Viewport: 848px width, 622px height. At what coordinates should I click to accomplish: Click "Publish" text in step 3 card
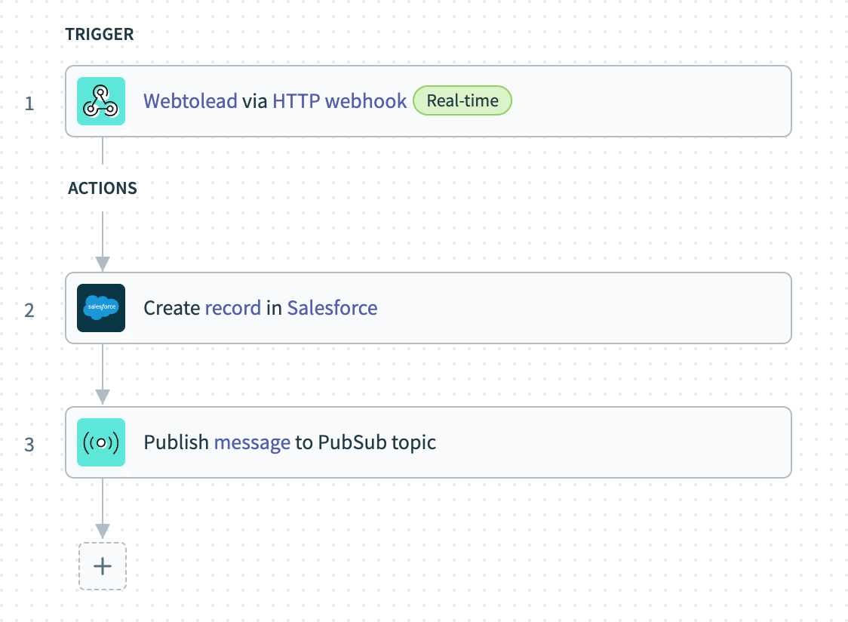click(176, 442)
